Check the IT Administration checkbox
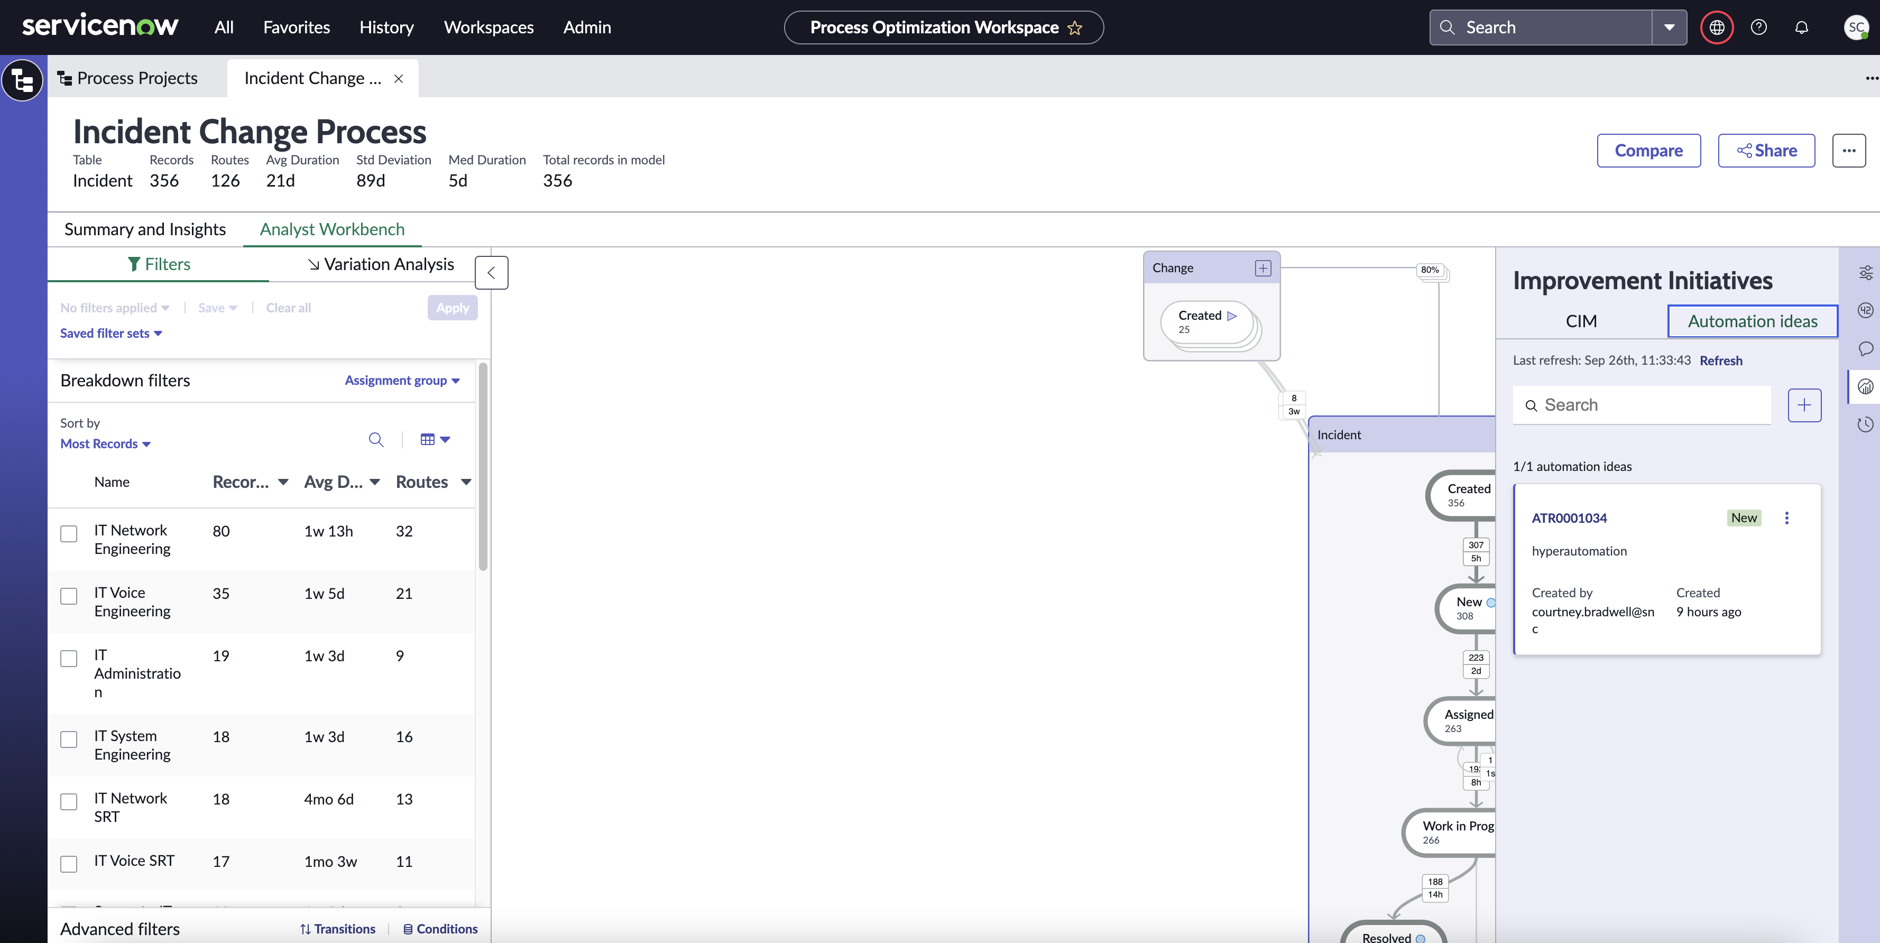 tap(69, 658)
